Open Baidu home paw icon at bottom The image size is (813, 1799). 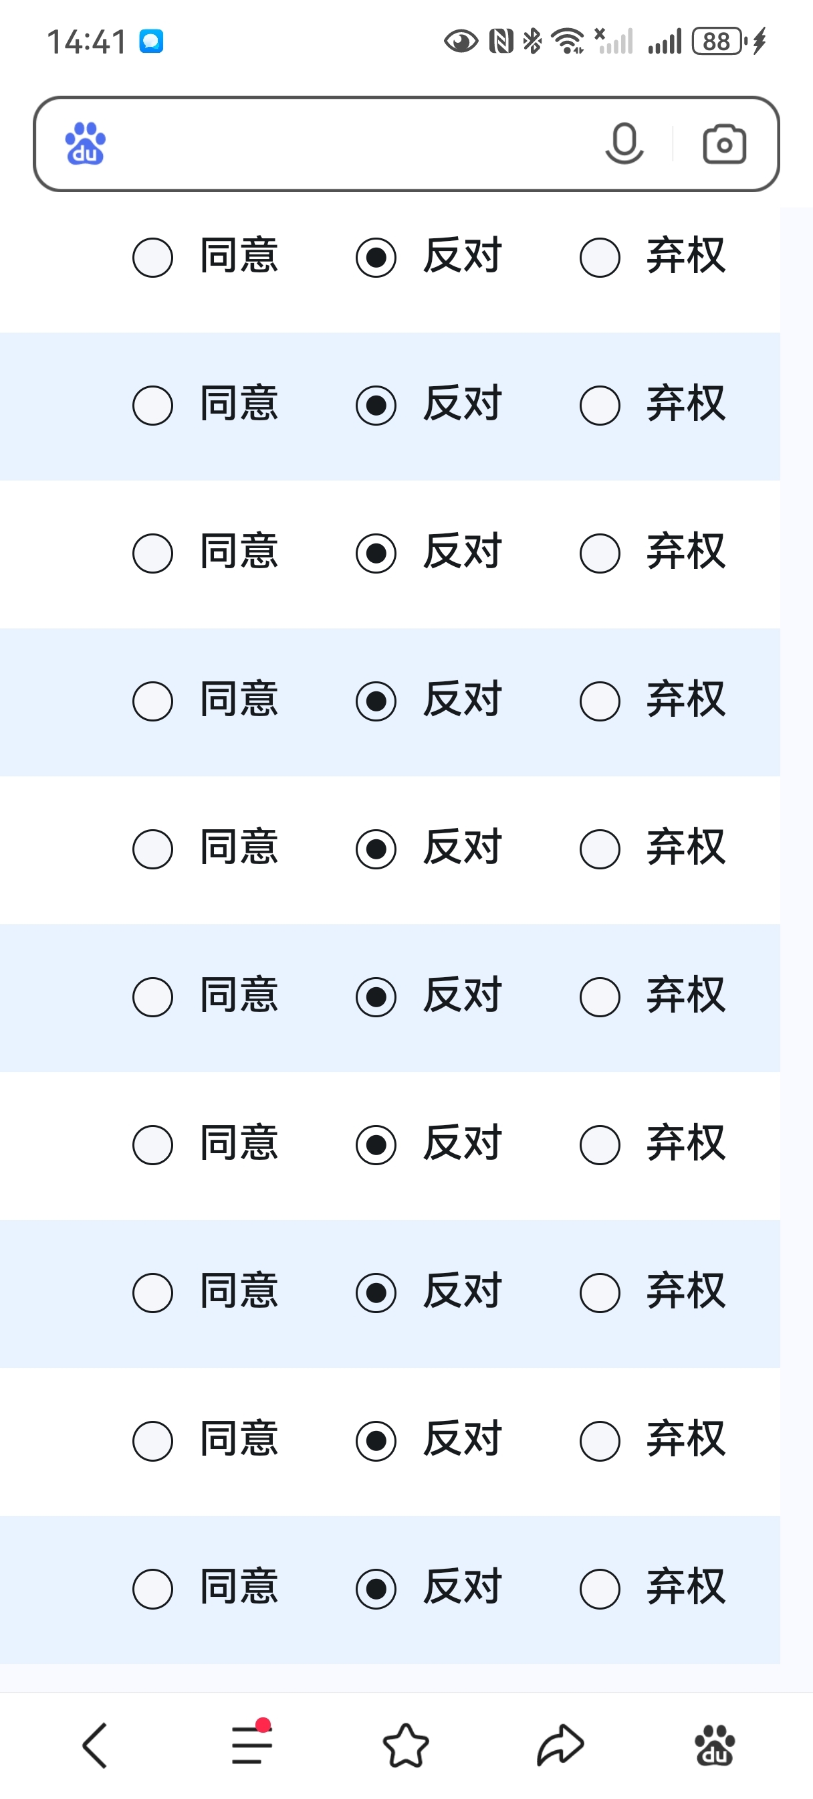(715, 1745)
